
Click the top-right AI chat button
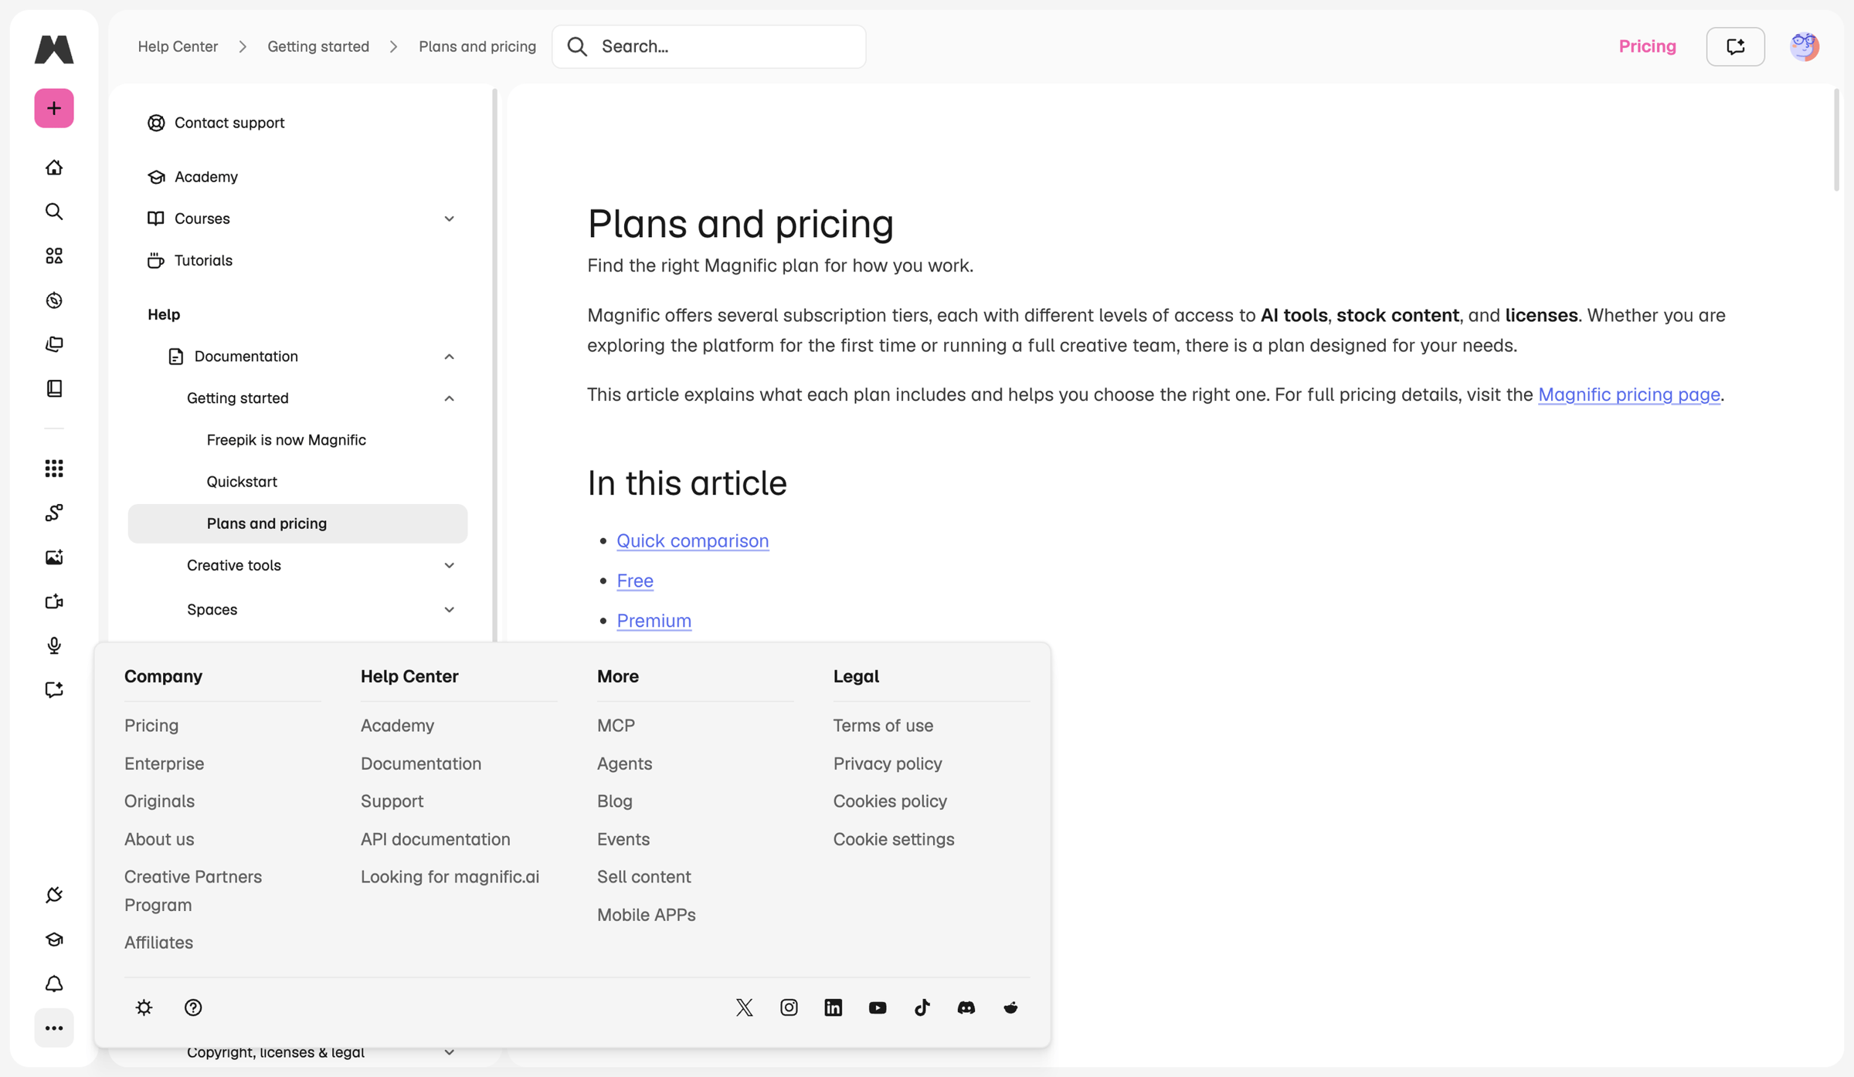click(1736, 46)
